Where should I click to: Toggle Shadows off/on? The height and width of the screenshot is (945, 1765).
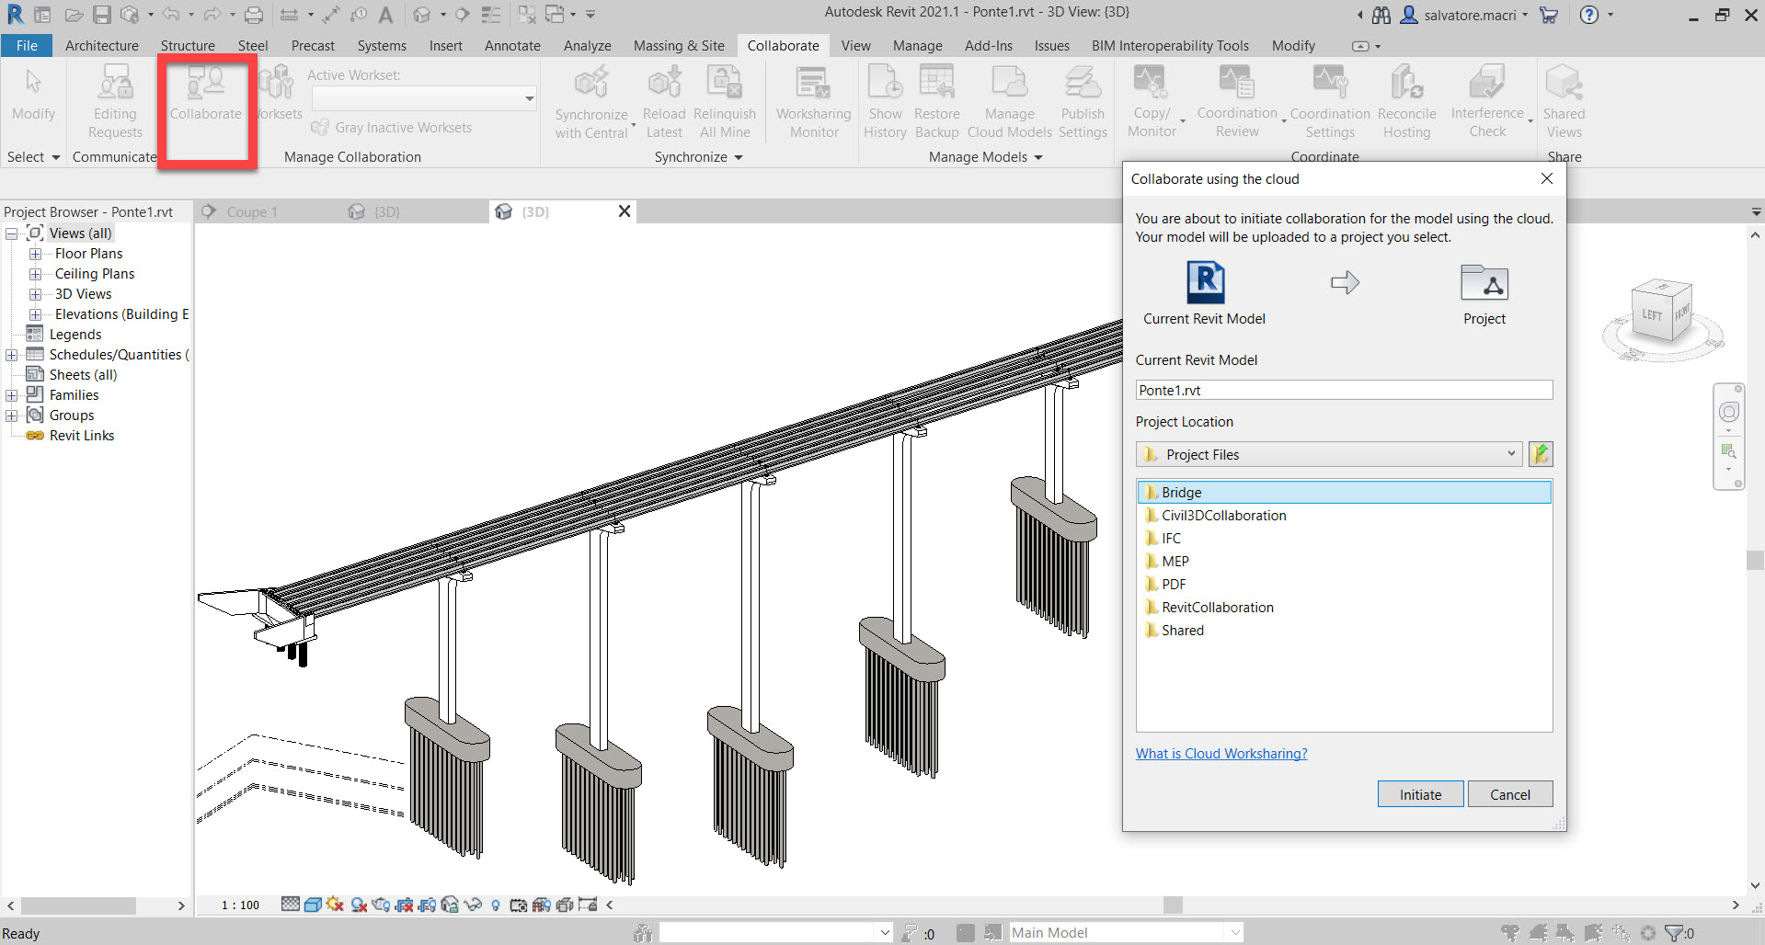pyautogui.click(x=359, y=905)
